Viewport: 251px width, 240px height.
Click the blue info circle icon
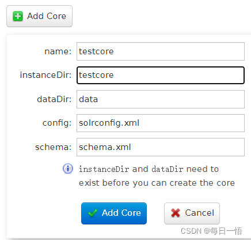[68, 168]
